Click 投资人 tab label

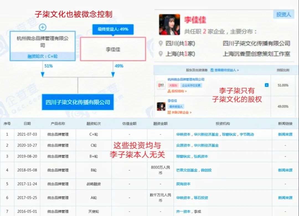tap(283, 14)
